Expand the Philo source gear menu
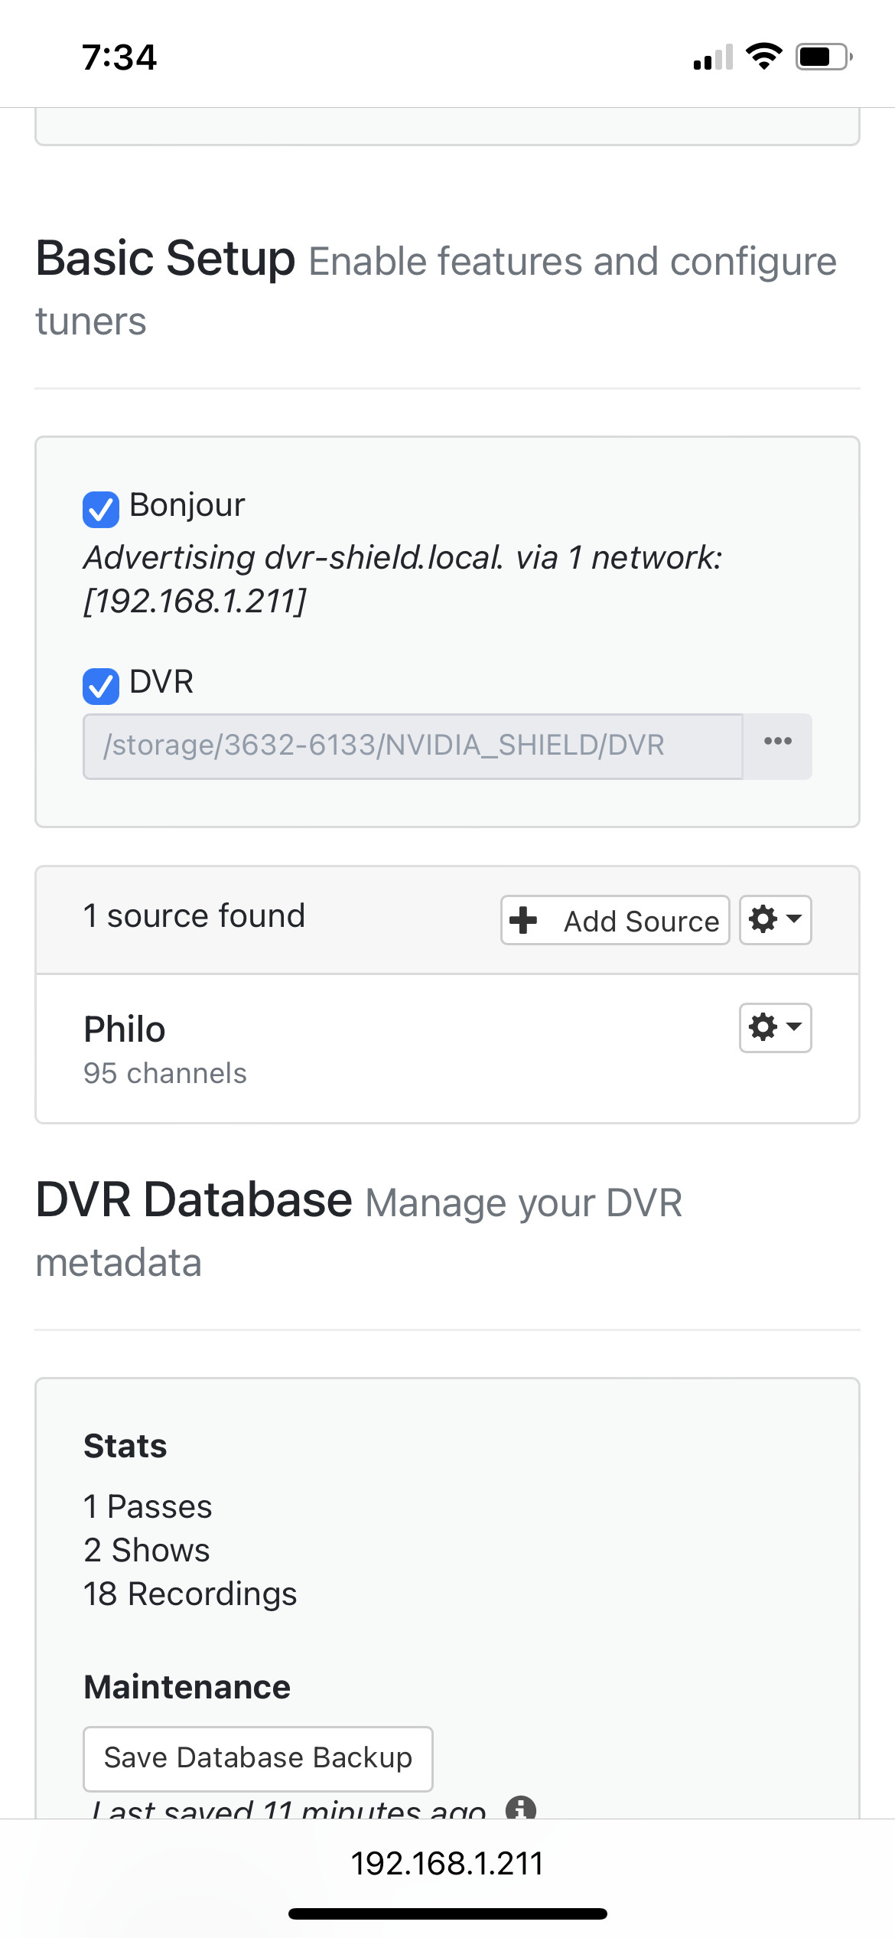The height and width of the screenshot is (1938, 895). [775, 1028]
